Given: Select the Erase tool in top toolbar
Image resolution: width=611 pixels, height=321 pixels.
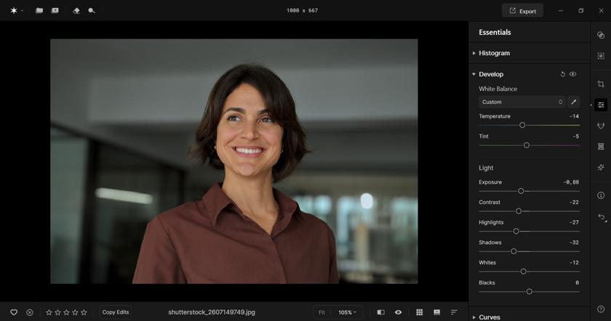Looking at the screenshot, I should (x=76, y=11).
